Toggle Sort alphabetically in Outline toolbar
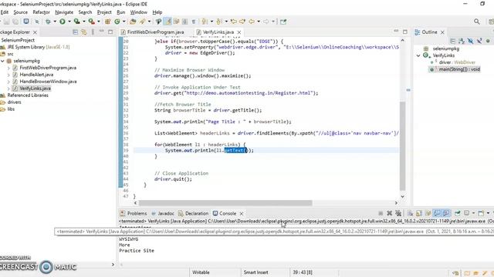 point(462,41)
